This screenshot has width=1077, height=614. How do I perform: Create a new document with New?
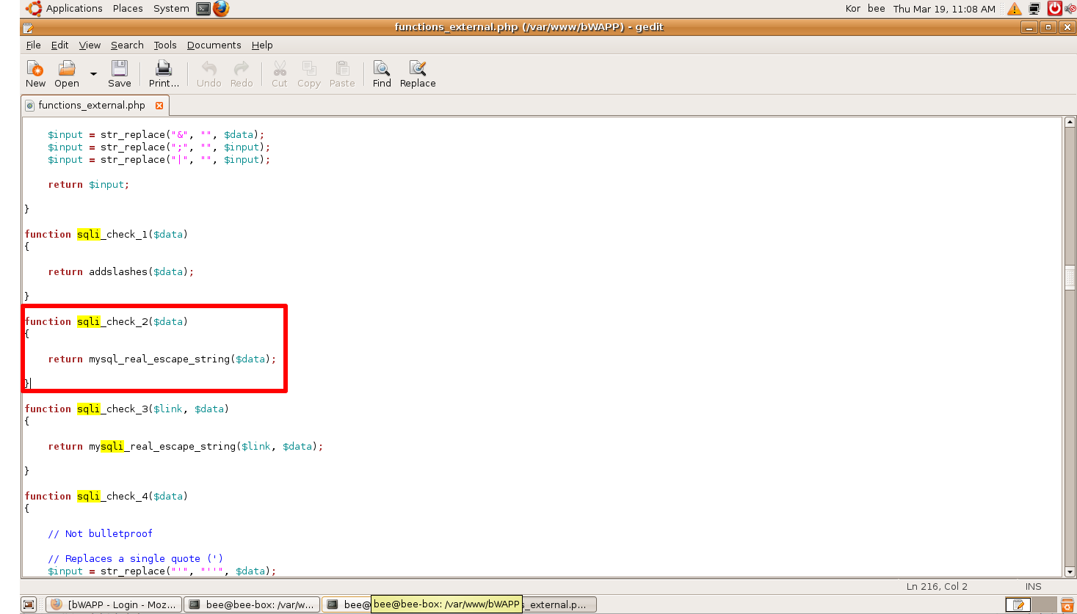pyautogui.click(x=35, y=74)
